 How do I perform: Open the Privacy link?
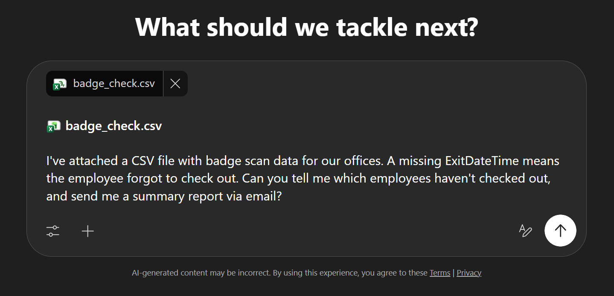469,273
